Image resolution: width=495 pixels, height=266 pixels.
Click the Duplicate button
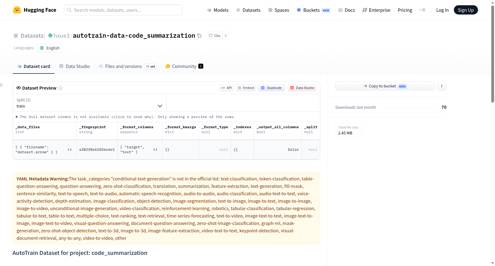[x=271, y=88]
